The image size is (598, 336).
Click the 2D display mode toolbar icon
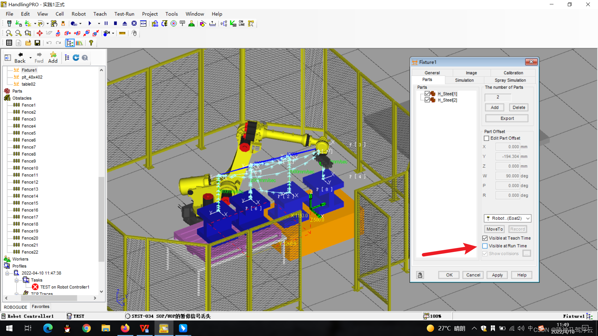tap(74, 24)
